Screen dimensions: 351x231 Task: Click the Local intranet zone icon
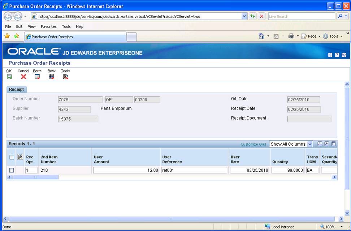point(268,227)
